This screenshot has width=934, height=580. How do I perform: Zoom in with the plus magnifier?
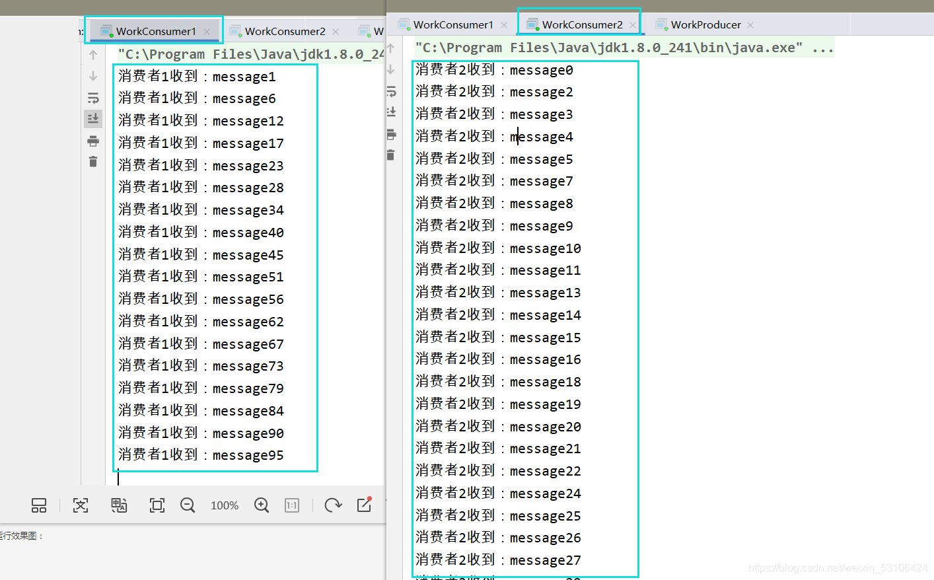click(262, 505)
